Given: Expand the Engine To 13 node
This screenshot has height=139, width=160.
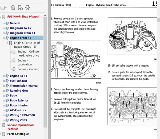Looking at the screenshot, I should tap(4, 76).
